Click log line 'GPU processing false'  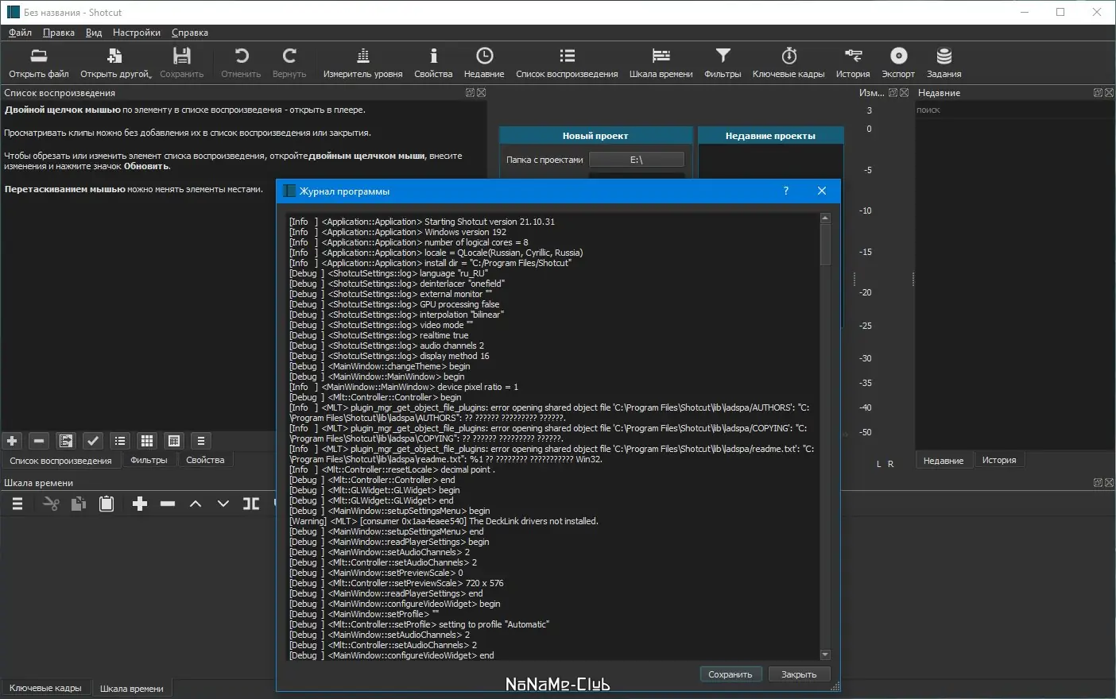click(459, 304)
